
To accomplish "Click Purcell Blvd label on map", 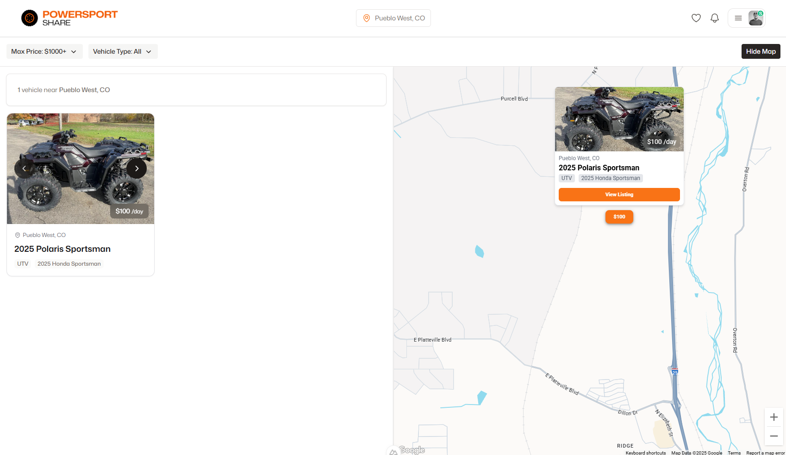I will 514,99.
